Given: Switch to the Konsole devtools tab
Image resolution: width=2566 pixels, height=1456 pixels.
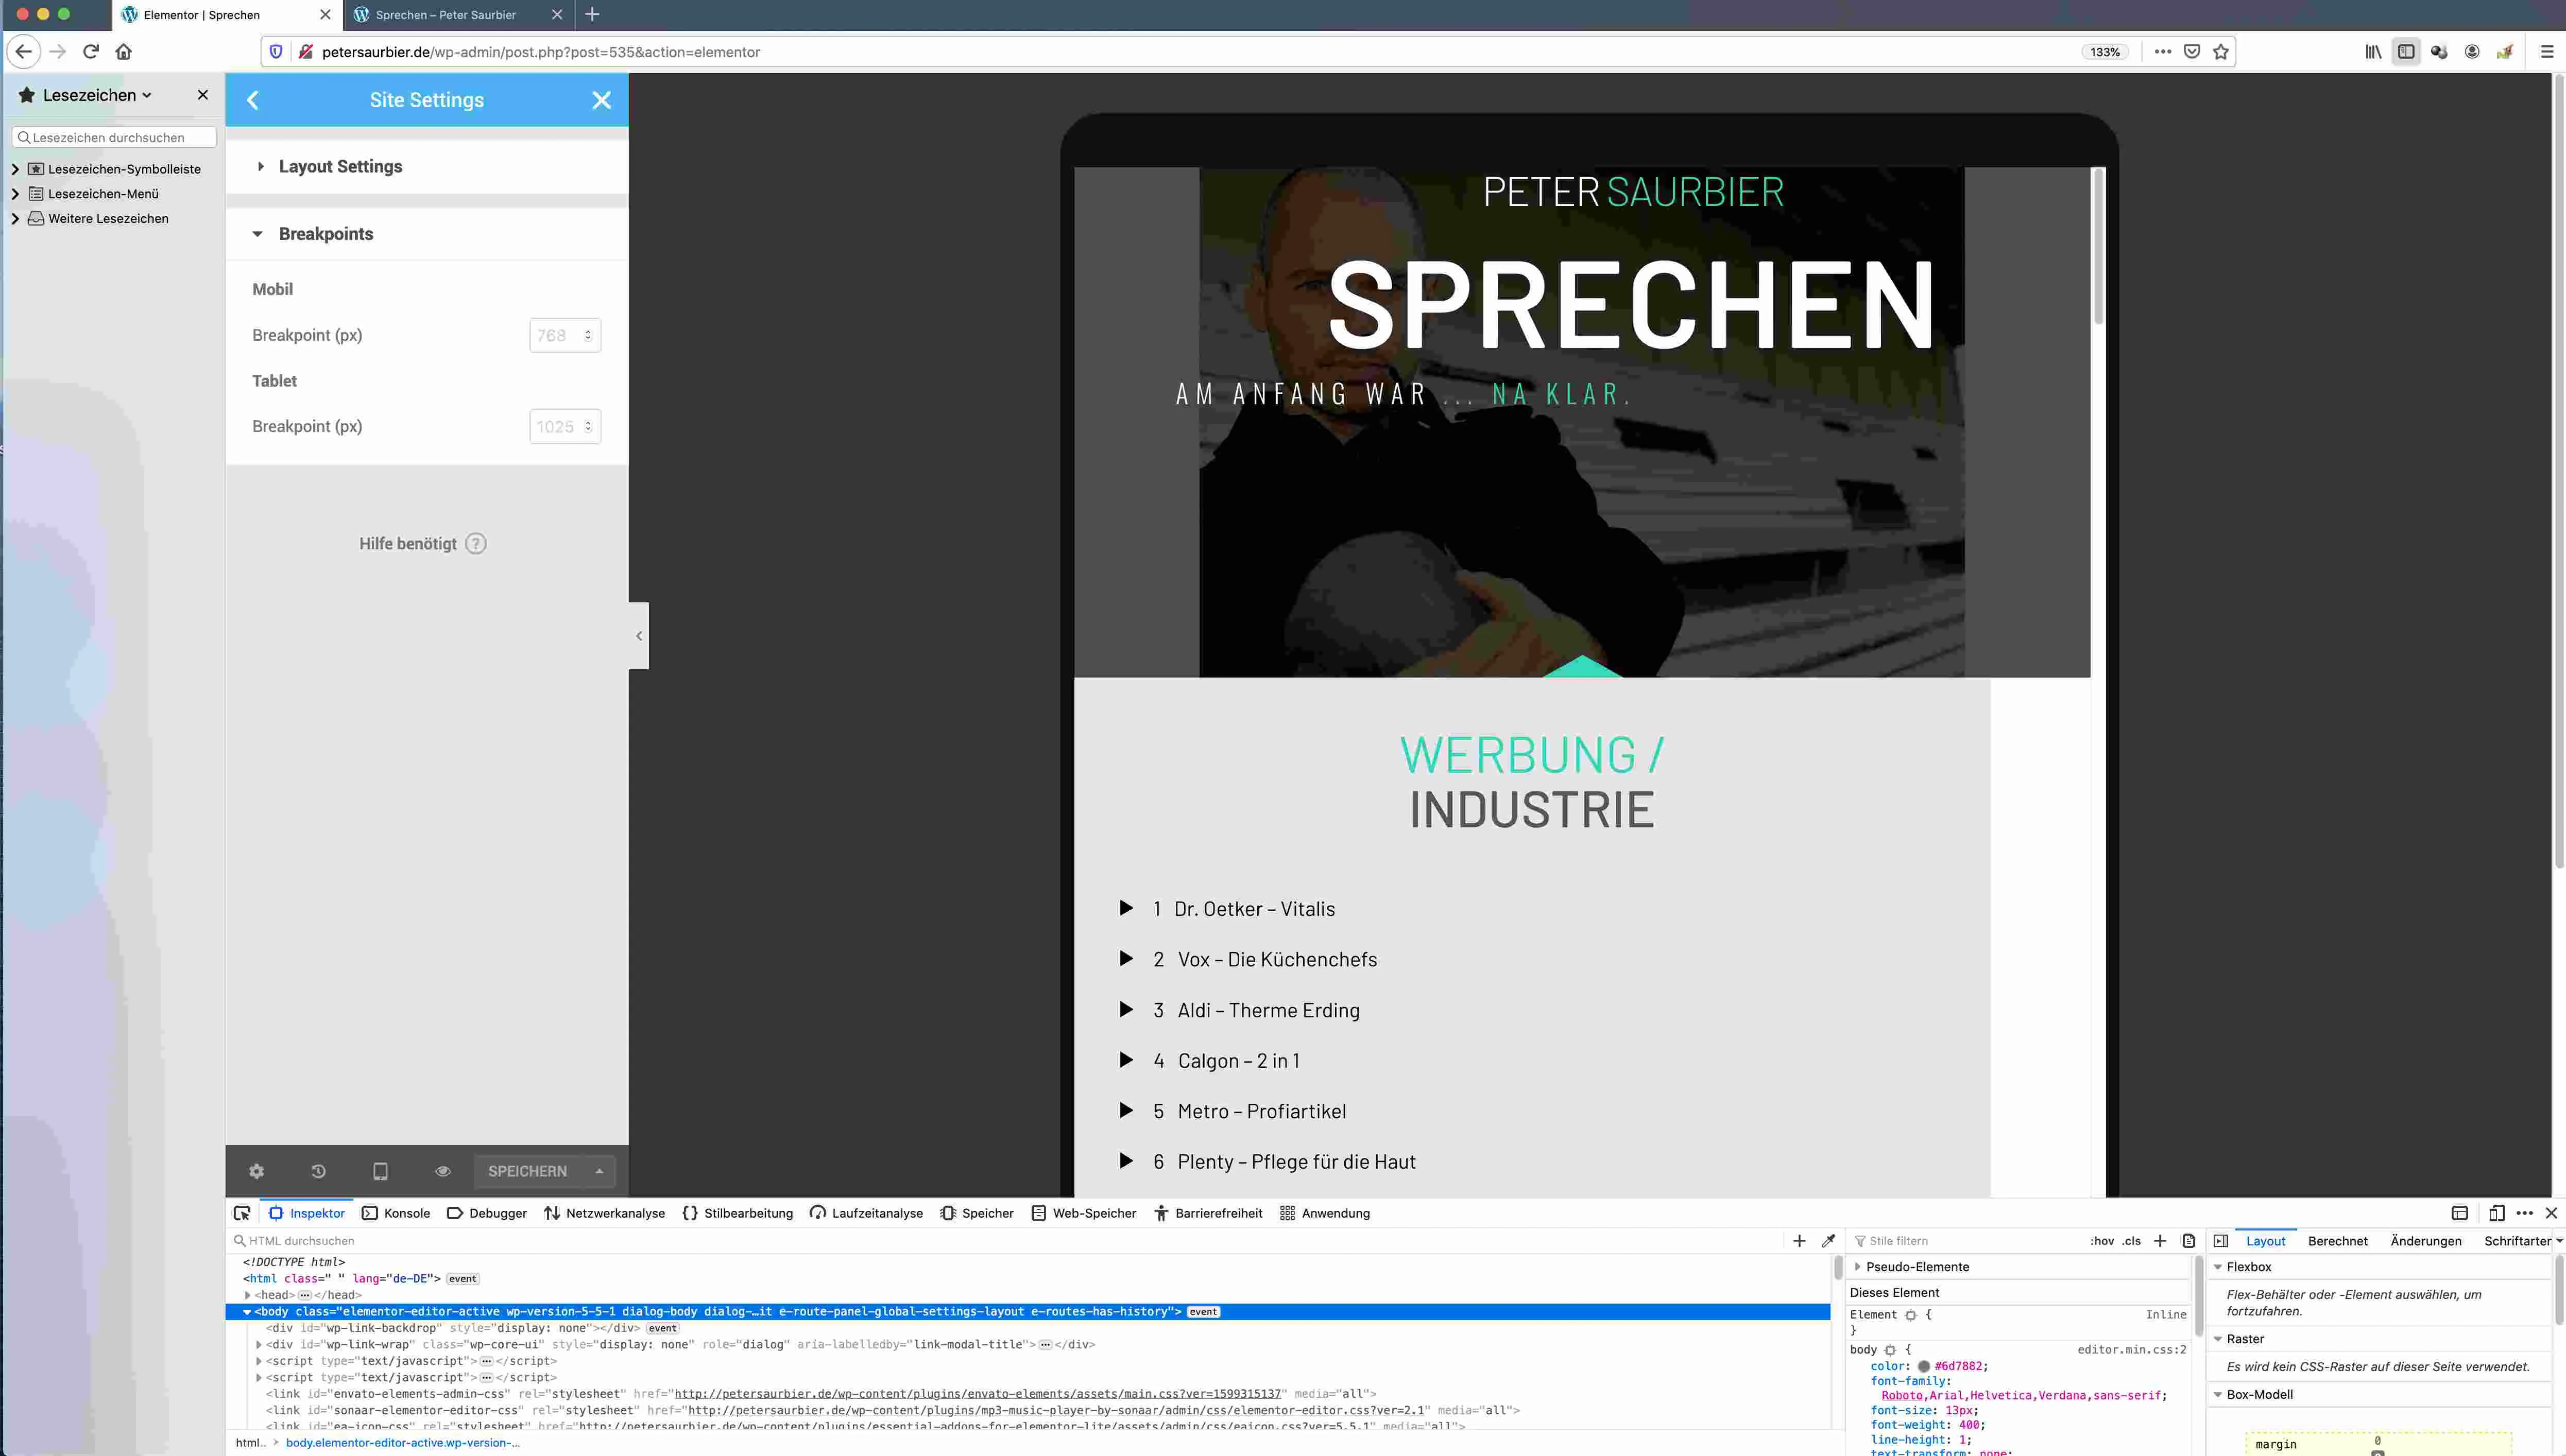Looking at the screenshot, I should click(x=396, y=1213).
